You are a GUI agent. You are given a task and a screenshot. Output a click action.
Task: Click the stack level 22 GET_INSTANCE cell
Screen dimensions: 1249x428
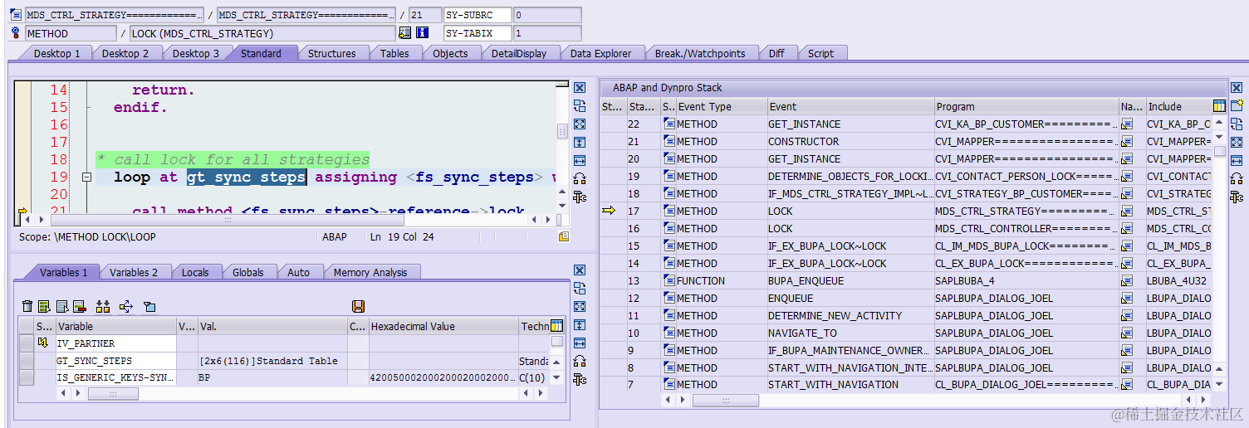point(850,124)
